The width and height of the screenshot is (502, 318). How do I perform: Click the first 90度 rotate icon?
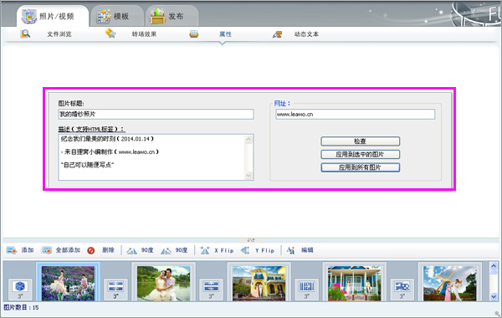(x=131, y=250)
